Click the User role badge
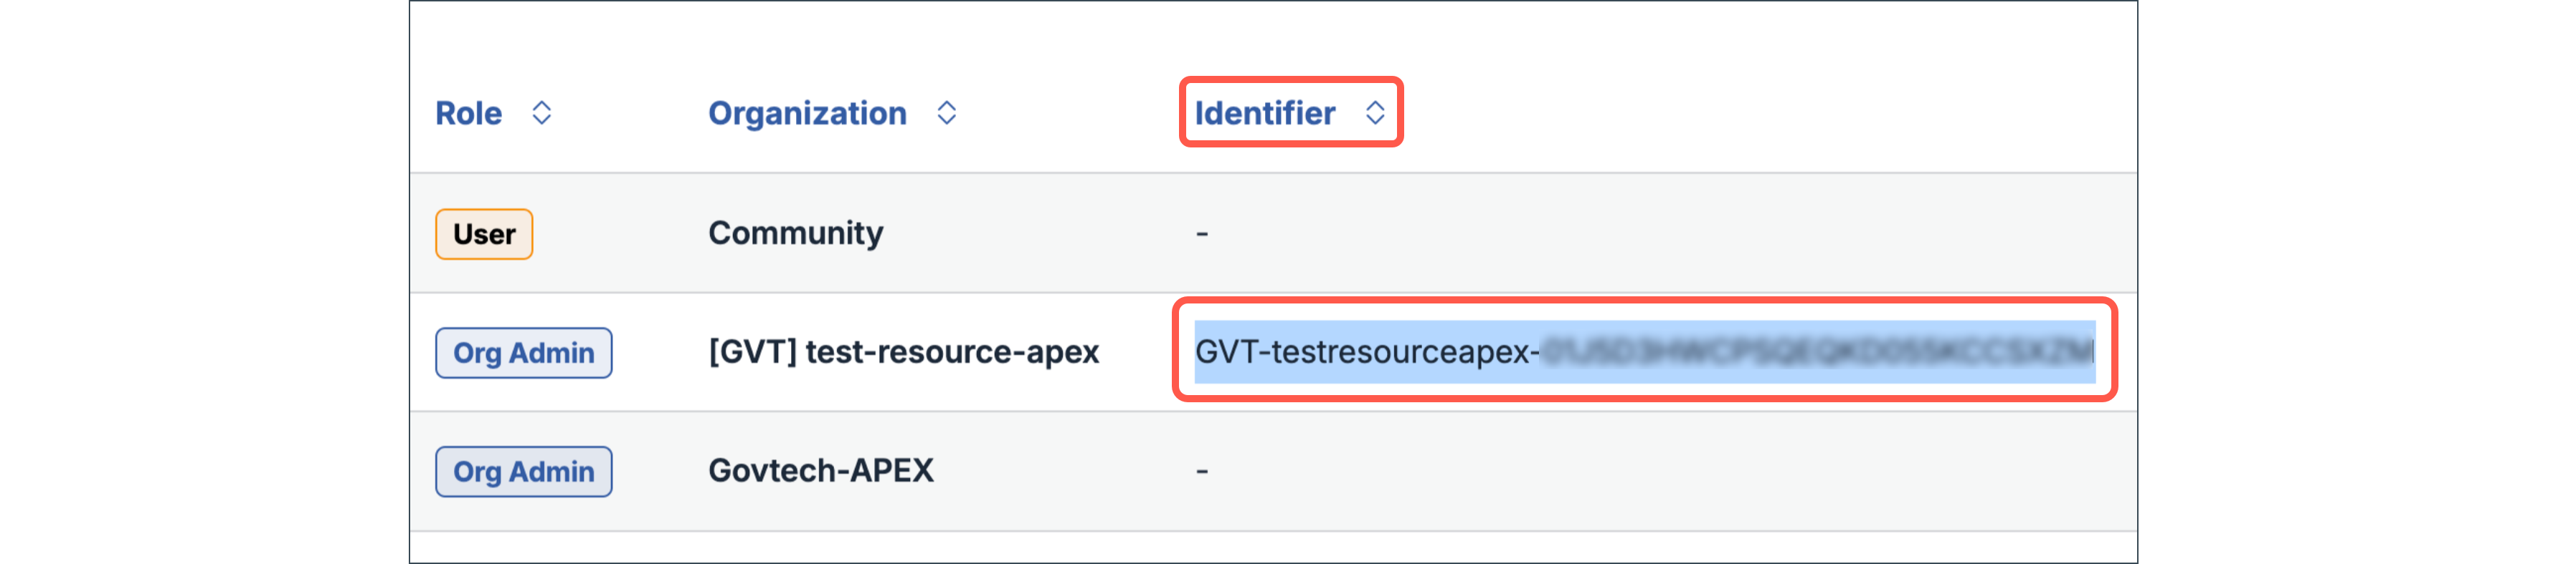The width and height of the screenshot is (2576, 564). [484, 233]
